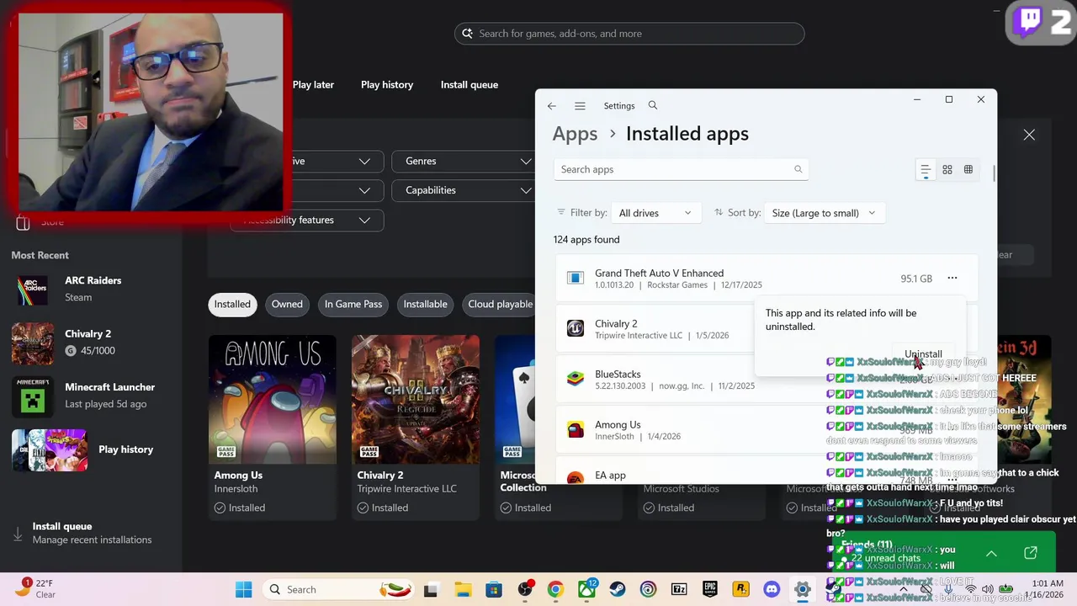
Task: Switch installed apps to table view
Action: (968, 170)
